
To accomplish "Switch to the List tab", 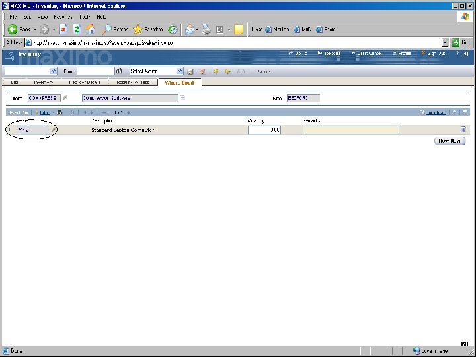I will pyautogui.click(x=15, y=82).
